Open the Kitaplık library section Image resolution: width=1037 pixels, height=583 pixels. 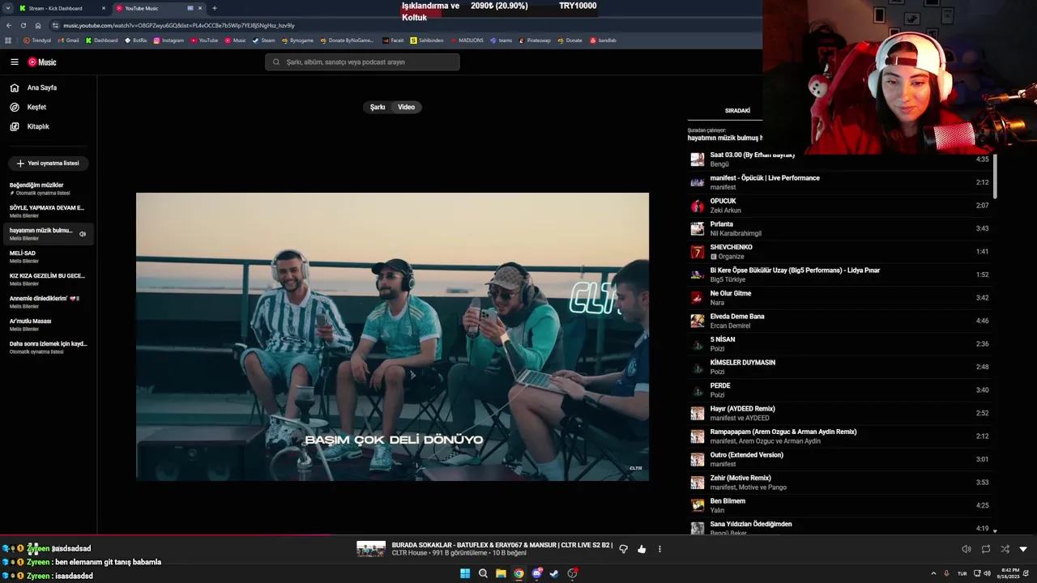click(x=38, y=126)
